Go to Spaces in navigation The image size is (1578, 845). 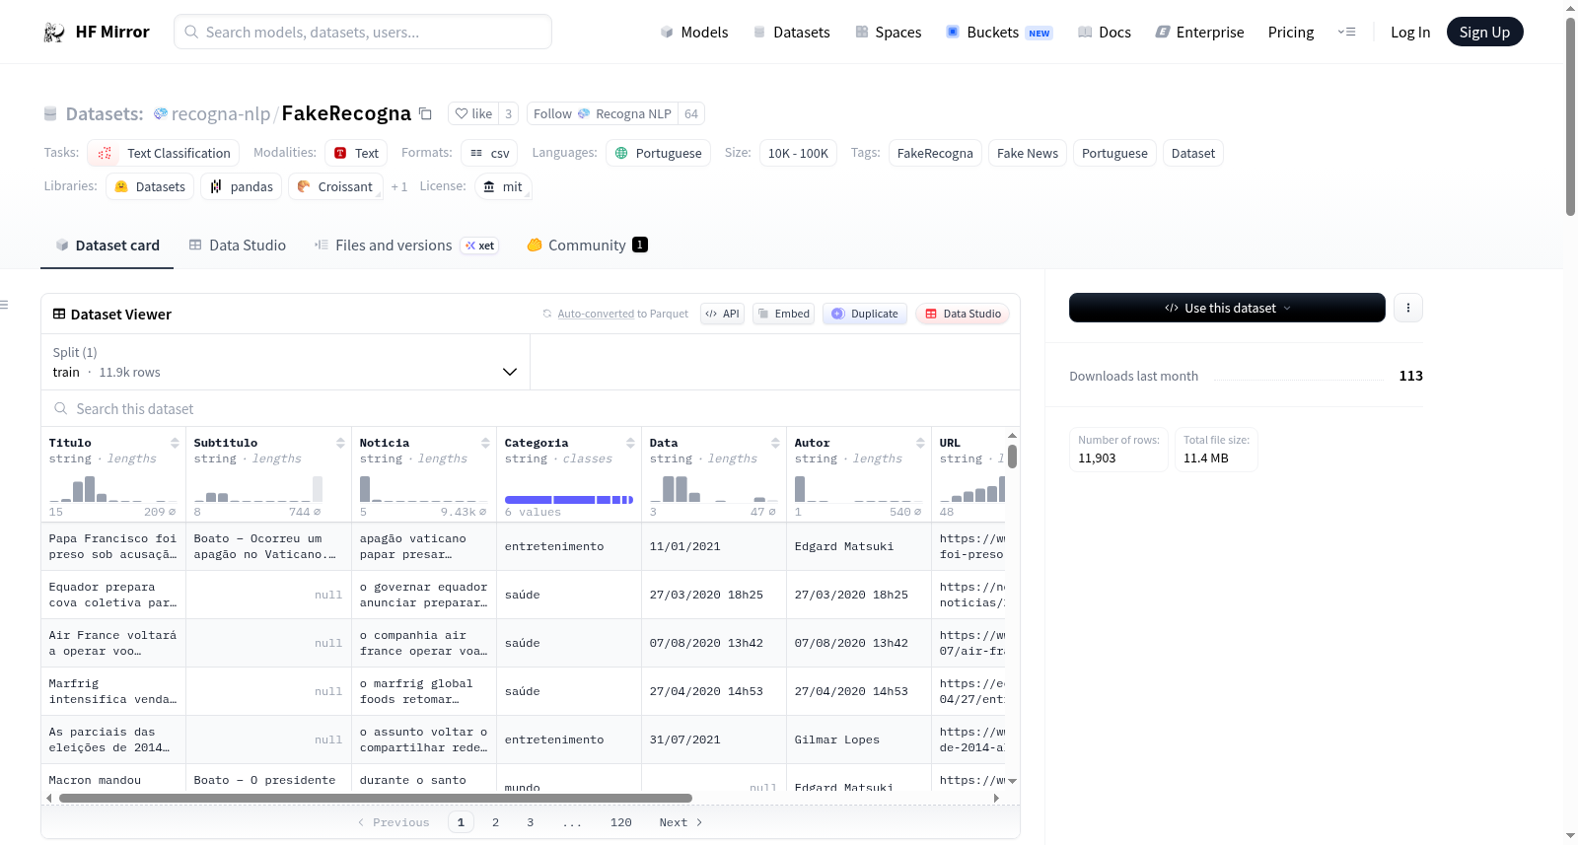tap(888, 33)
